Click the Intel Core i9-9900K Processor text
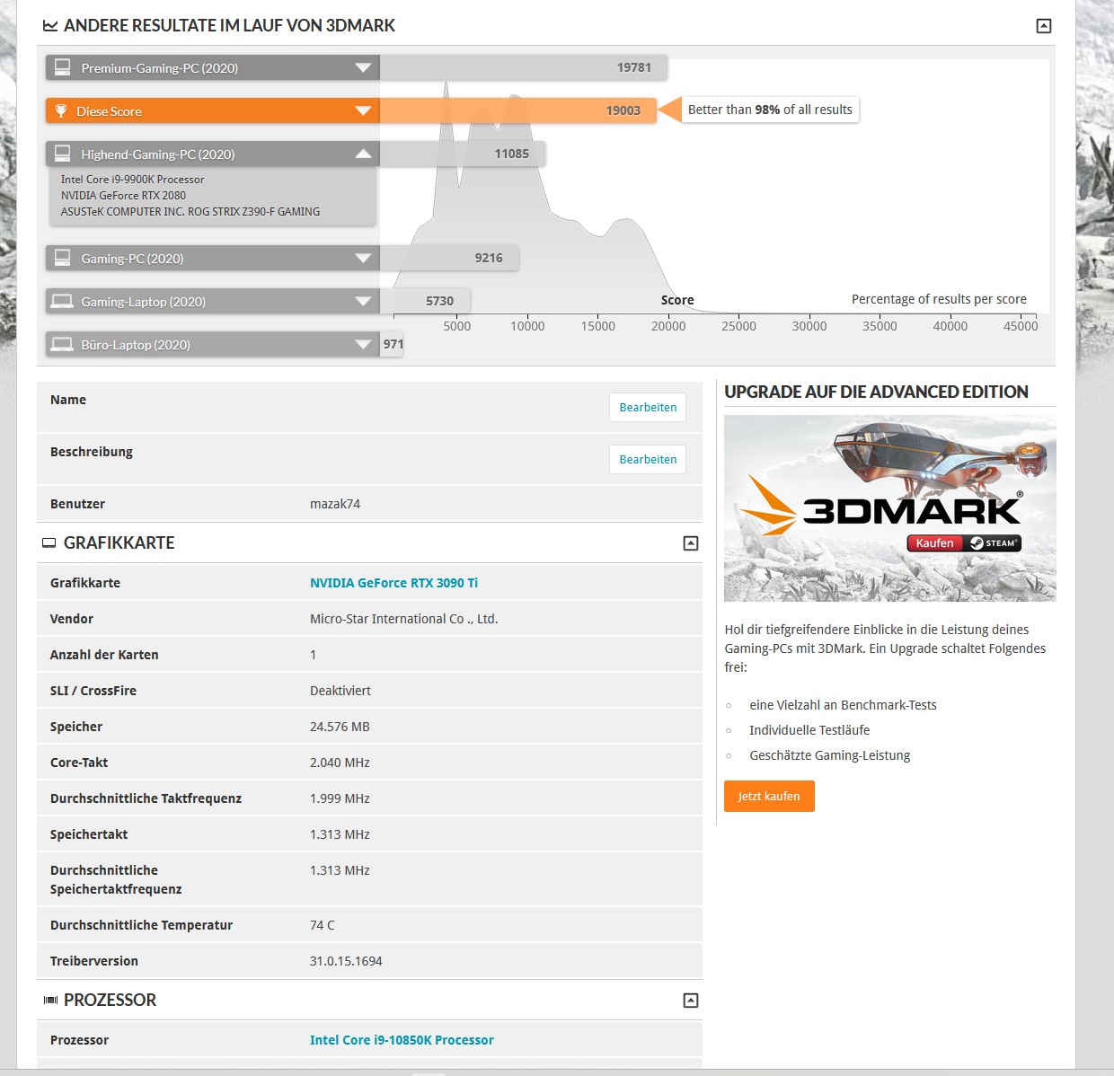 click(133, 180)
